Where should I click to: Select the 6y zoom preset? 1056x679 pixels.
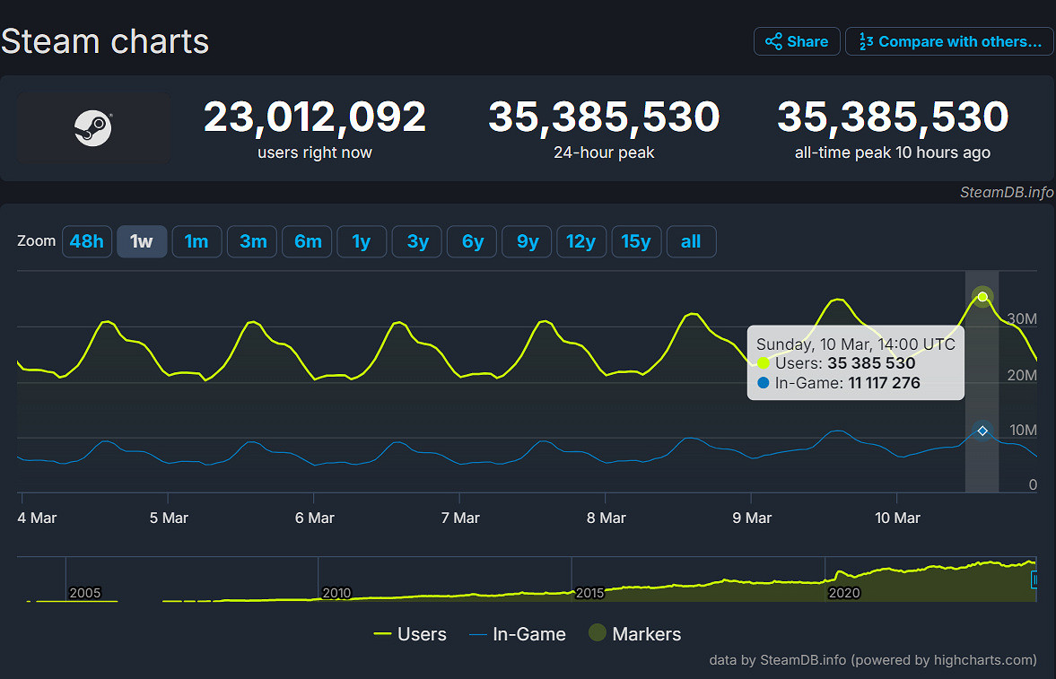(x=471, y=241)
